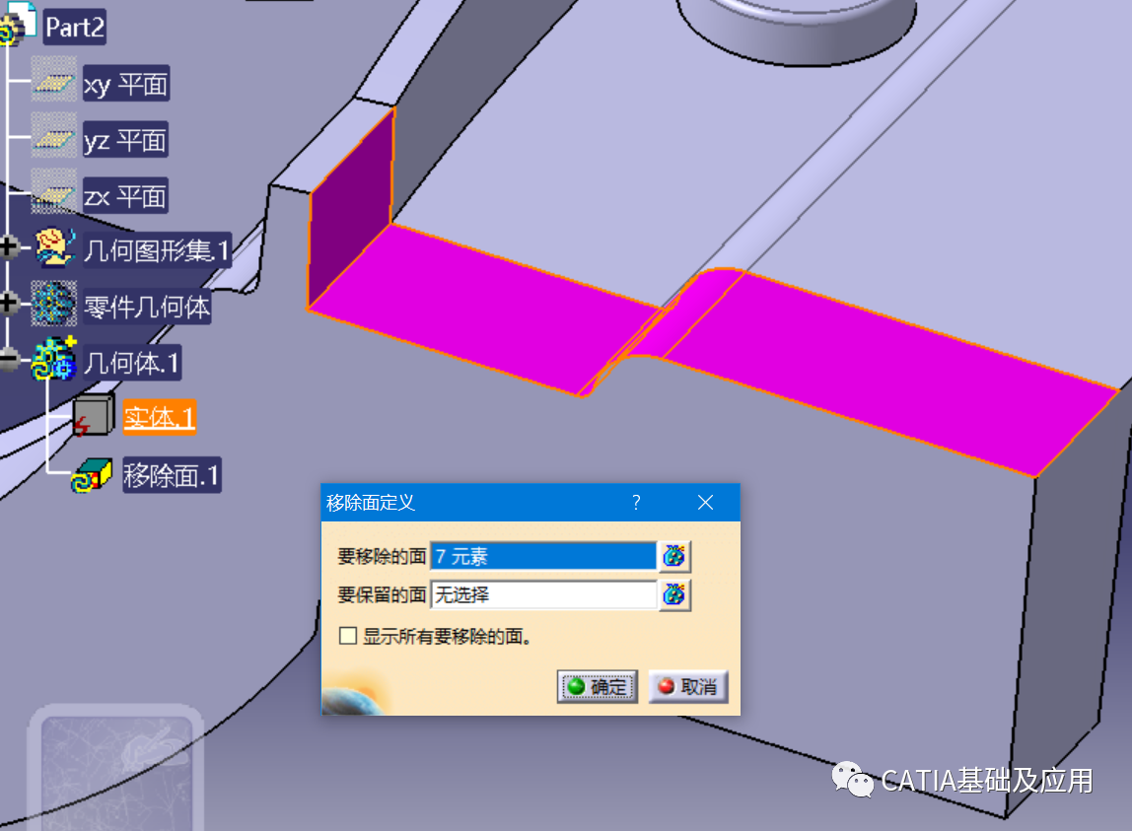Expand the 零件几何体 tree node

(9, 304)
